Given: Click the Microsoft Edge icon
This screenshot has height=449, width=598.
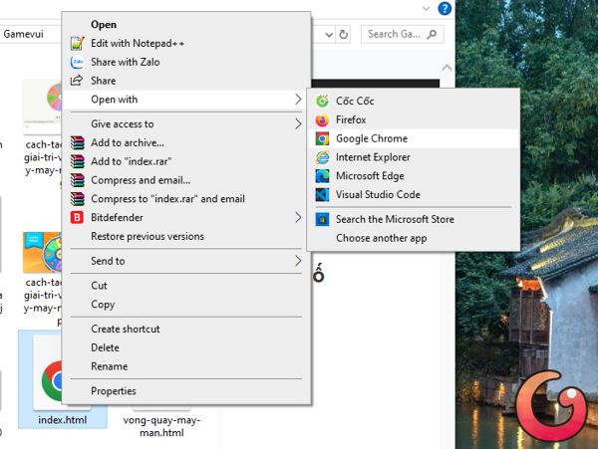Looking at the screenshot, I should (x=322, y=176).
